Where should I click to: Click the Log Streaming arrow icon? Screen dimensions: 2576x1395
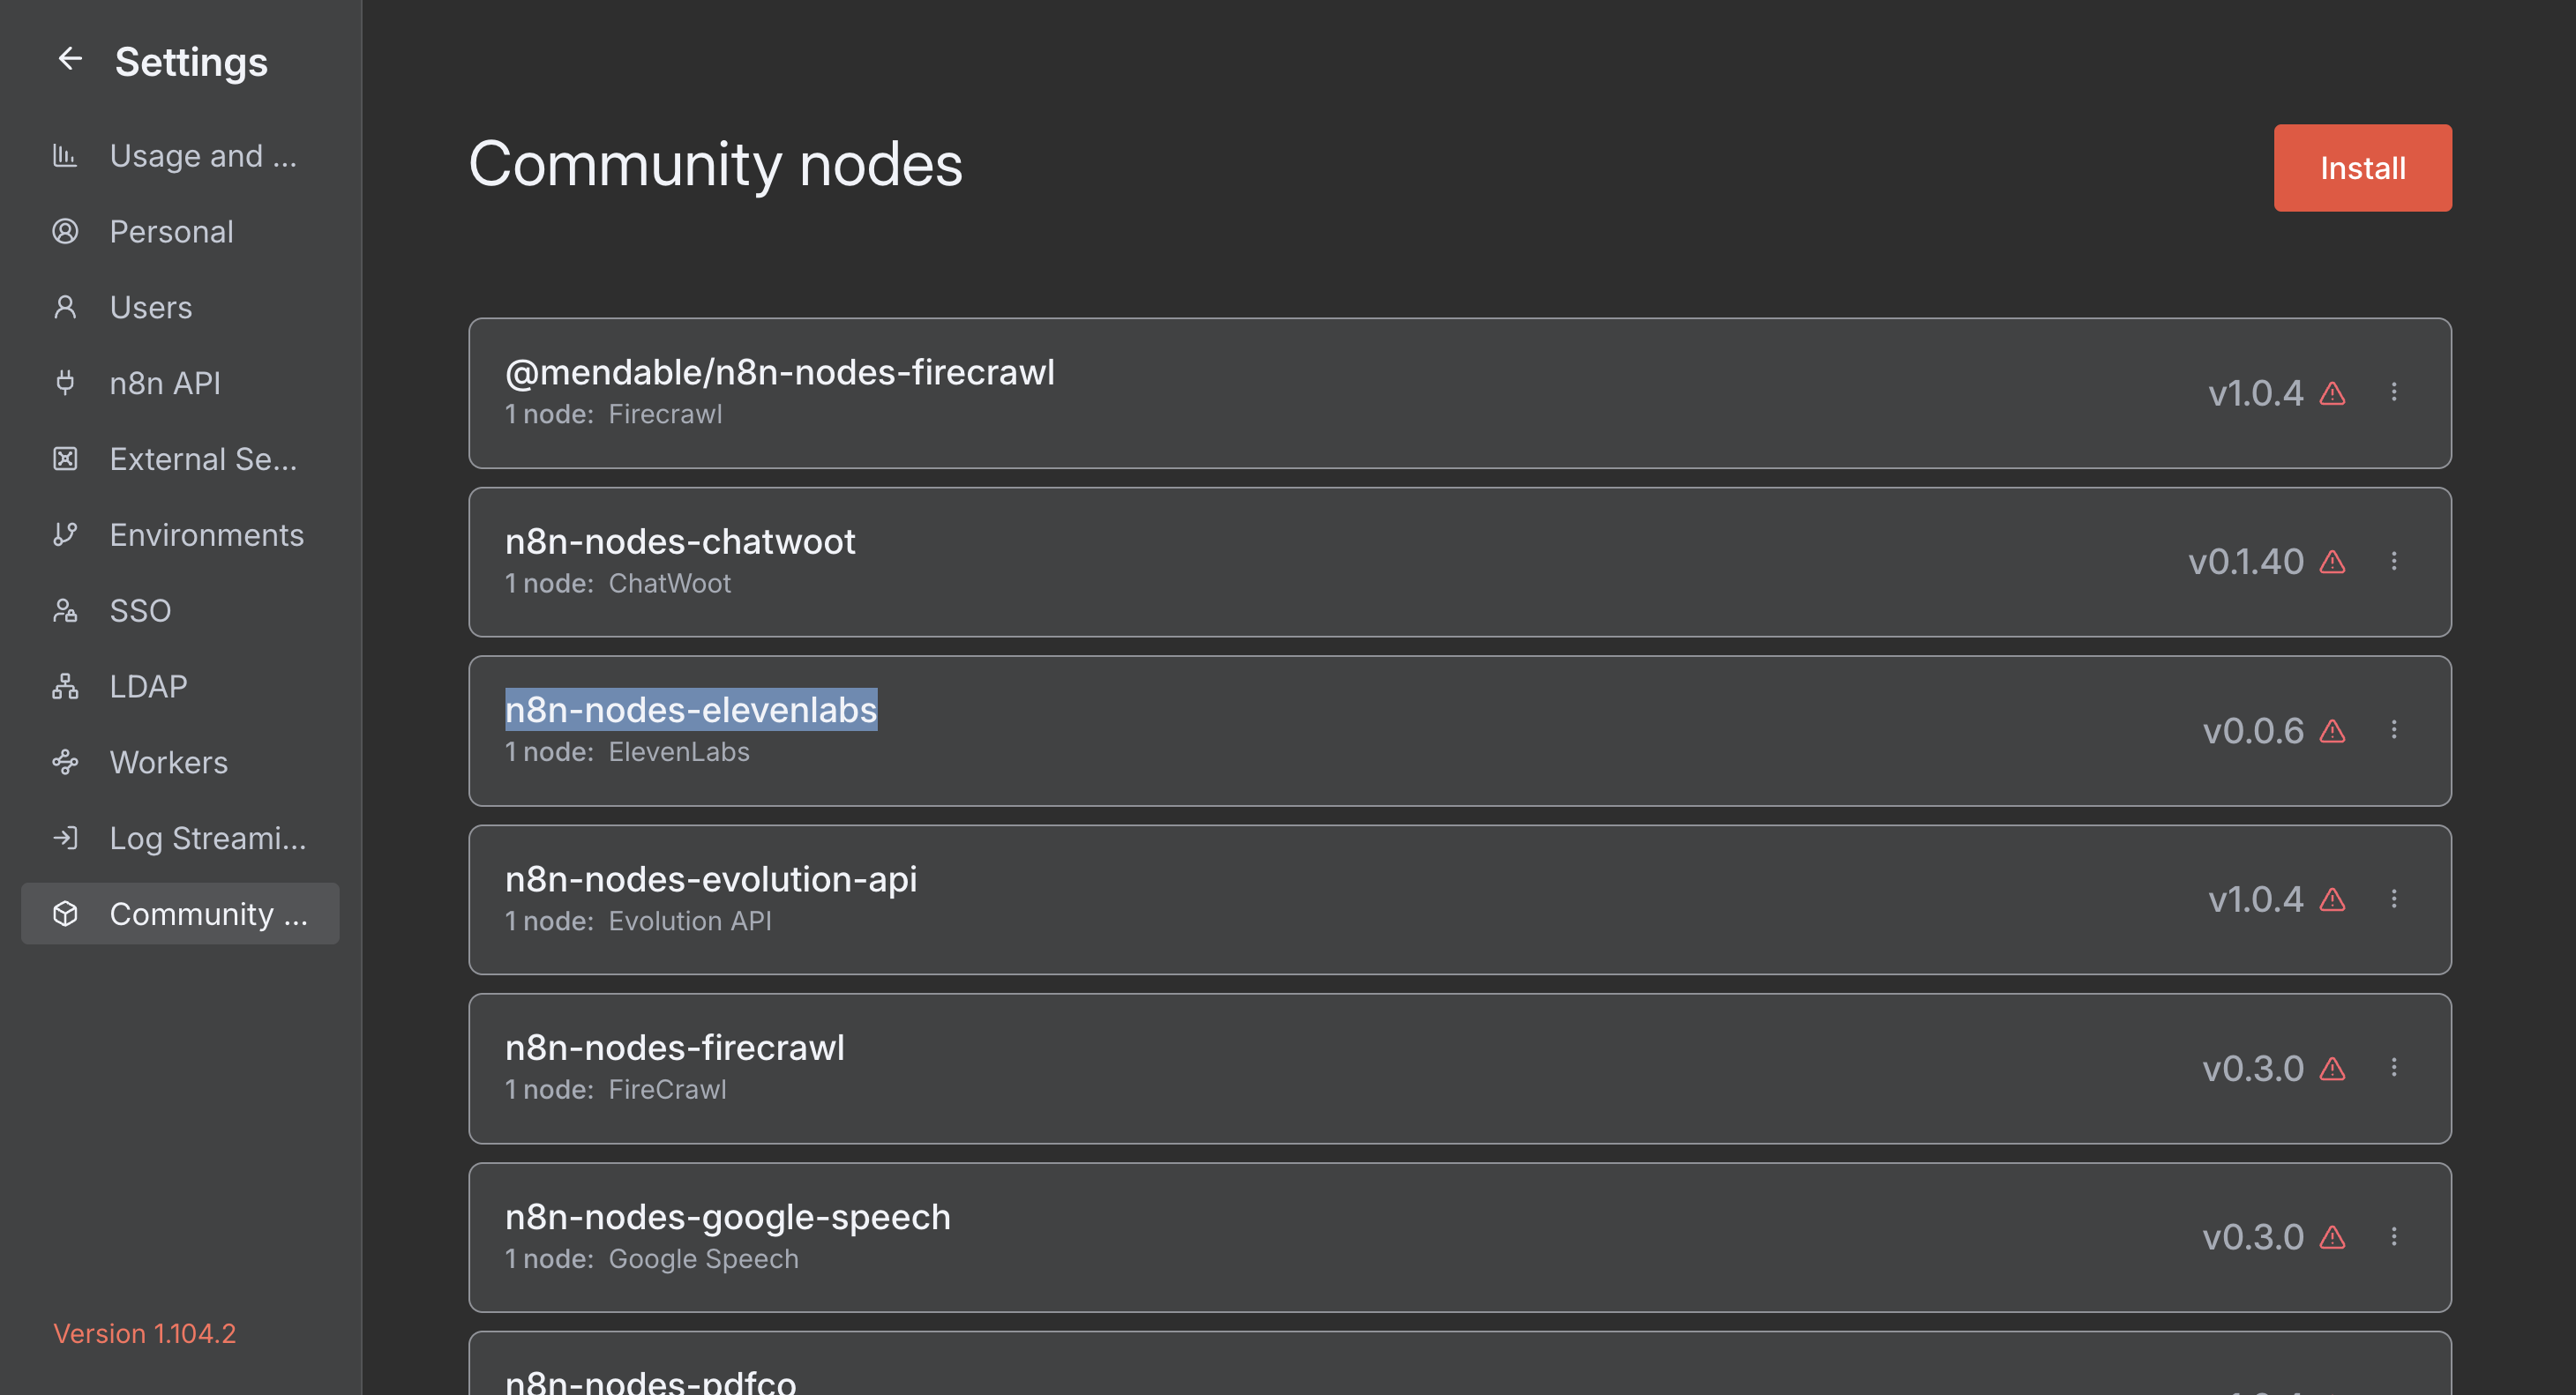[x=65, y=838]
